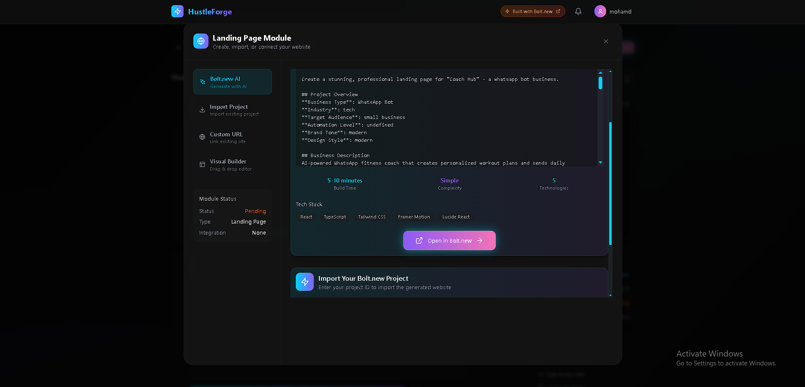Click the prompt text box scrollbar thumb
The width and height of the screenshot is (805, 387).
(600, 83)
